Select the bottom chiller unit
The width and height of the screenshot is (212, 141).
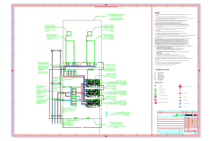tap(93, 103)
